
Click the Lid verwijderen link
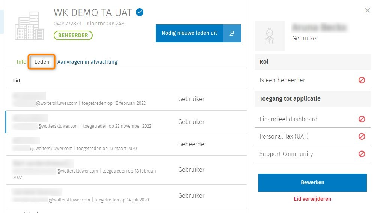click(312, 199)
